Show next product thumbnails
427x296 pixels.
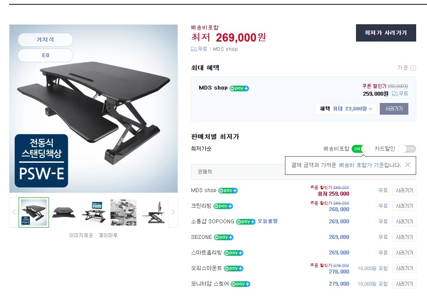(x=173, y=212)
